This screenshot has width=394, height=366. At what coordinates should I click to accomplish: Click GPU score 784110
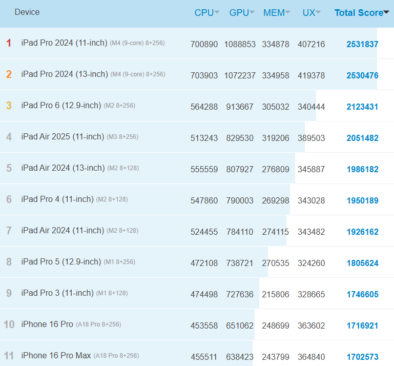240,232
